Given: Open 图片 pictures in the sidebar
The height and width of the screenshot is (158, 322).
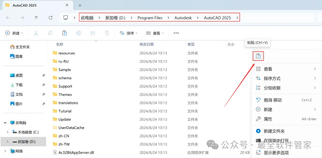Looking at the screenshot, I should (16, 104).
